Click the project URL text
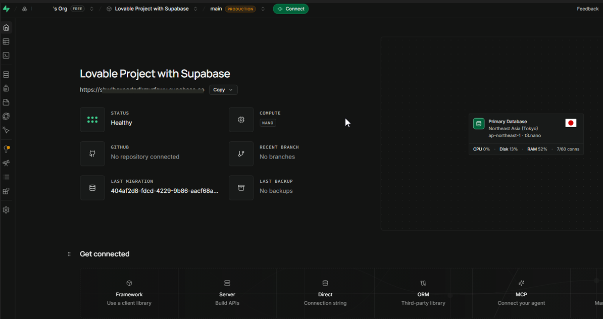The width and height of the screenshot is (603, 319). coord(142,89)
